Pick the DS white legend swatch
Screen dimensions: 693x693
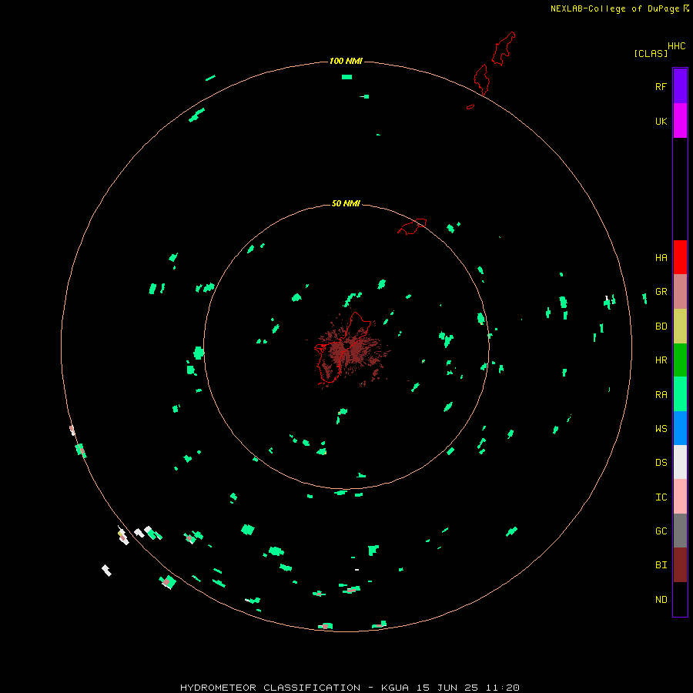point(680,462)
